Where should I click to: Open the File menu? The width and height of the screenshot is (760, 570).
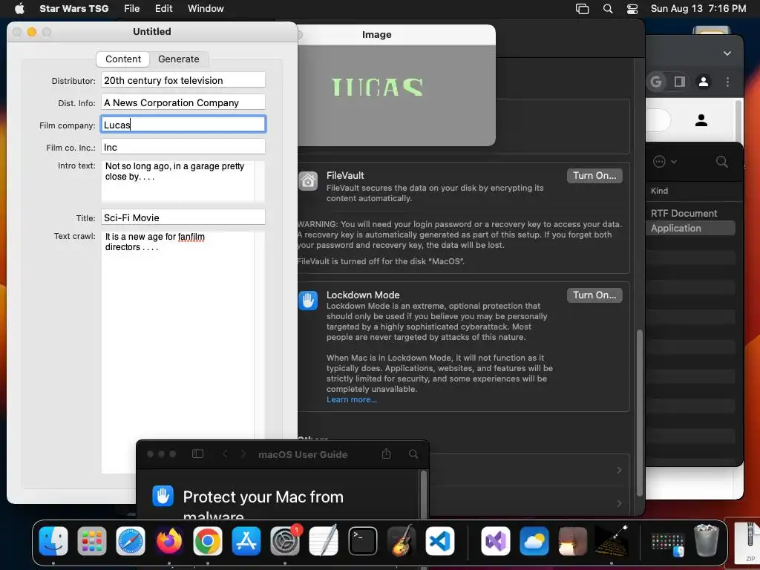coord(132,9)
